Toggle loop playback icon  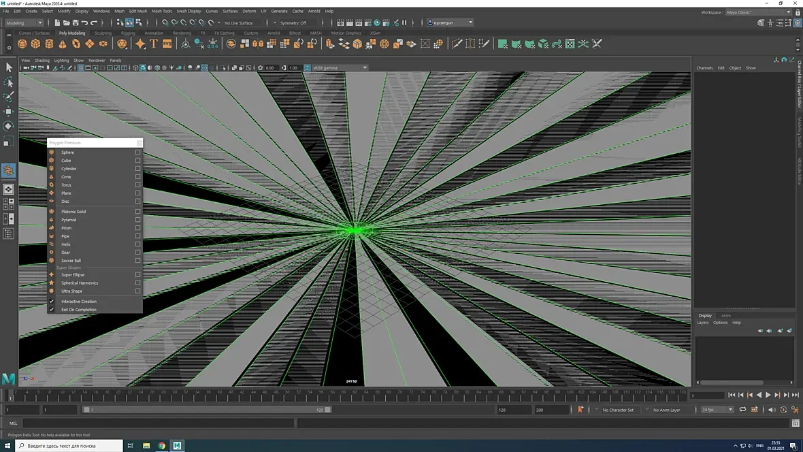742,410
